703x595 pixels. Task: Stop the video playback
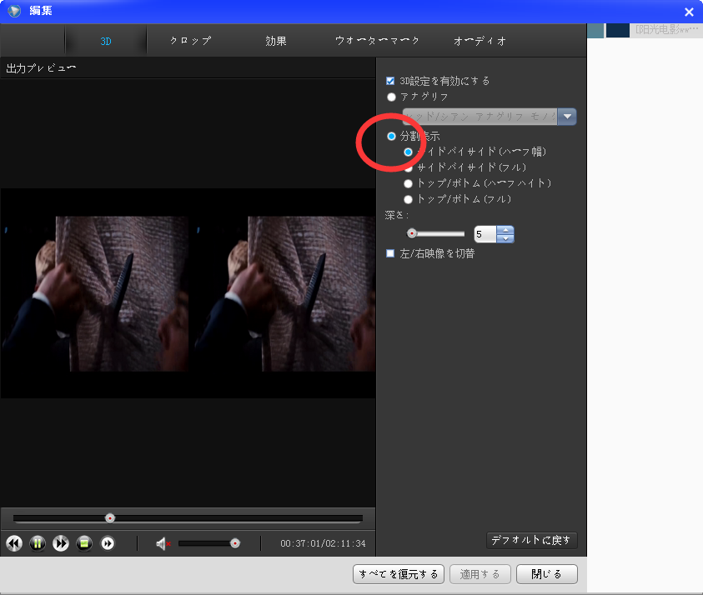(x=84, y=543)
